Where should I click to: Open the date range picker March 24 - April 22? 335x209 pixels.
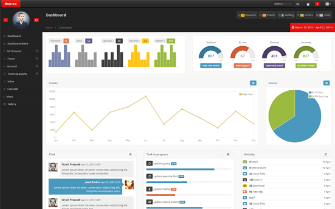pyautogui.click(x=312, y=27)
